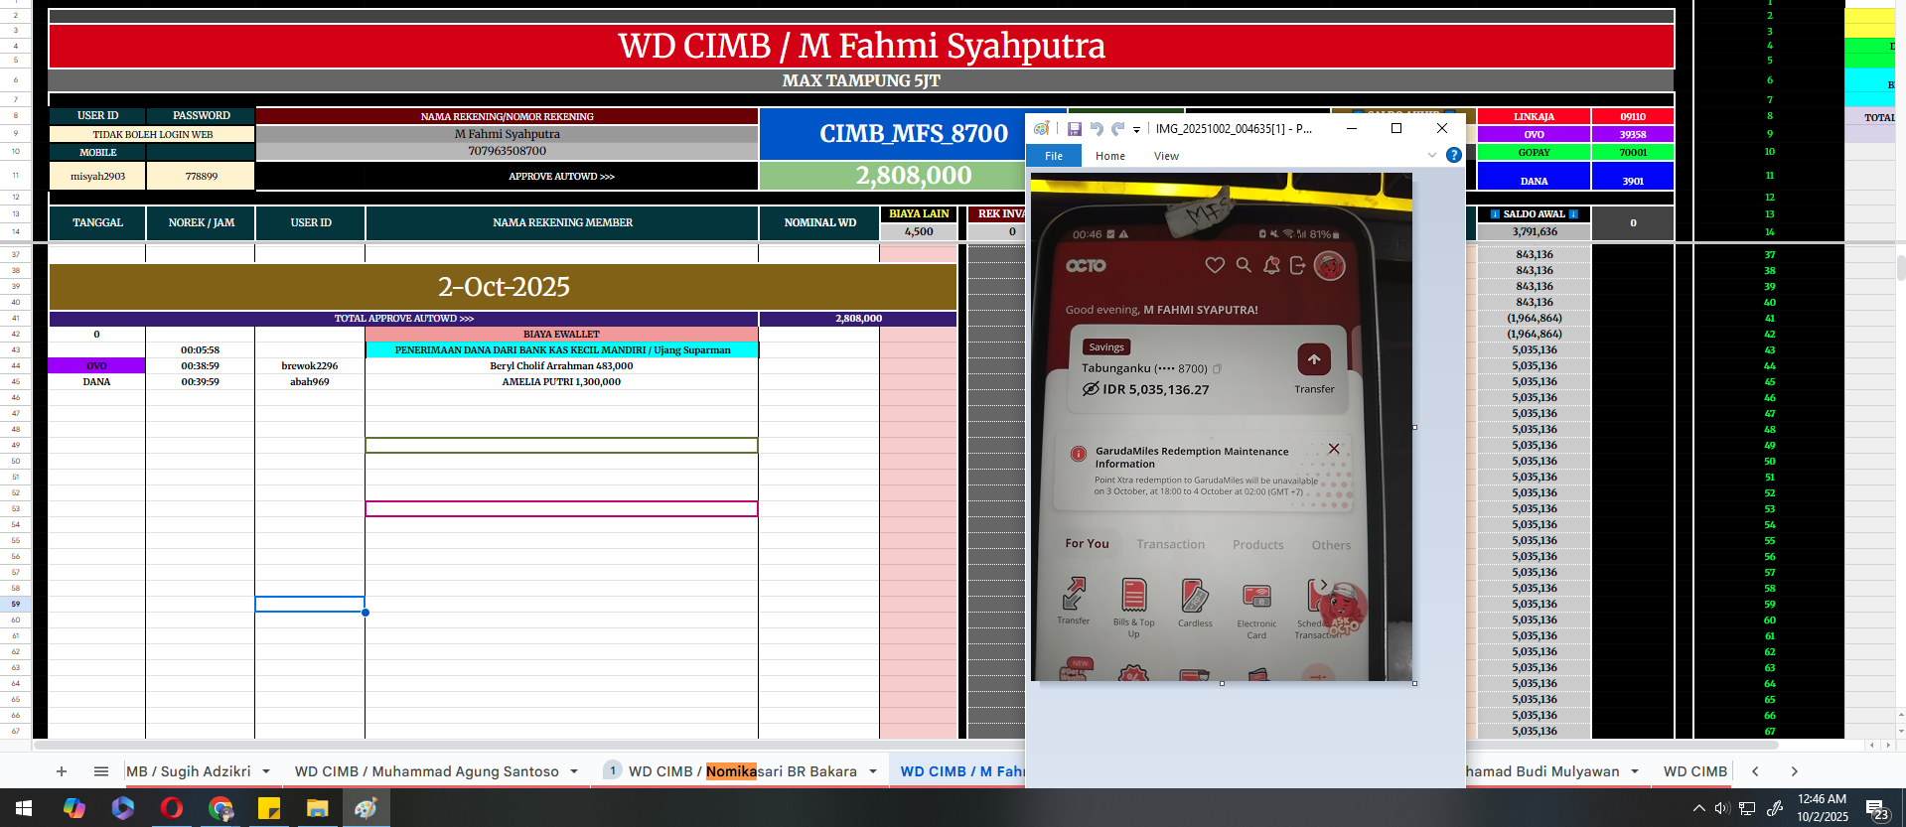This screenshot has height=827, width=1906.
Task: Undo the last Paint action
Action: [1097, 129]
